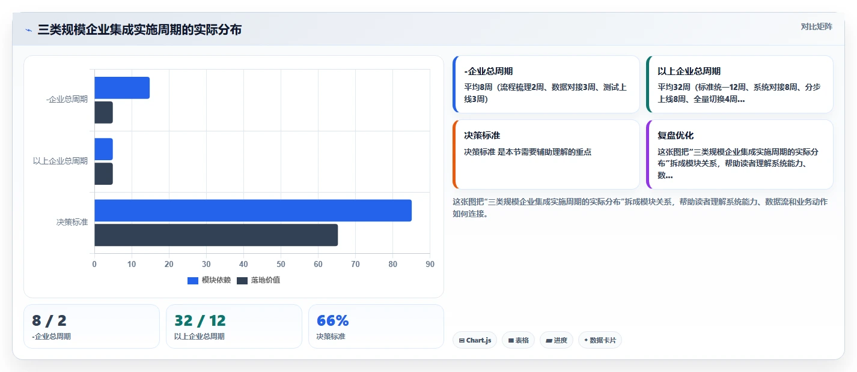Toggle the 模块依赖 legend item

coord(209,280)
